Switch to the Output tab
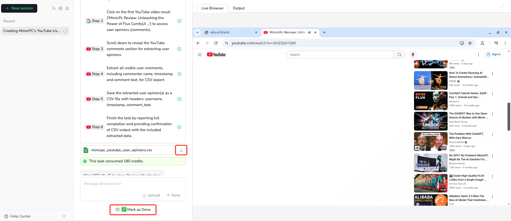This screenshot has height=221, width=511. (x=239, y=8)
